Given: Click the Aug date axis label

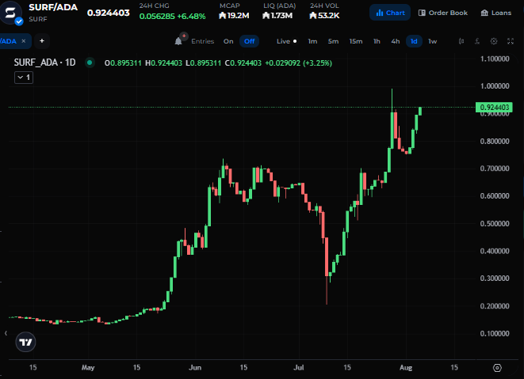Looking at the screenshot, I should coord(406,367).
